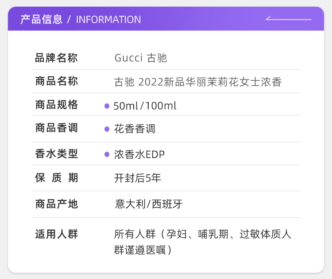Click the 商品香调 label
This screenshot has height=279, width=332.
point(56,128)
